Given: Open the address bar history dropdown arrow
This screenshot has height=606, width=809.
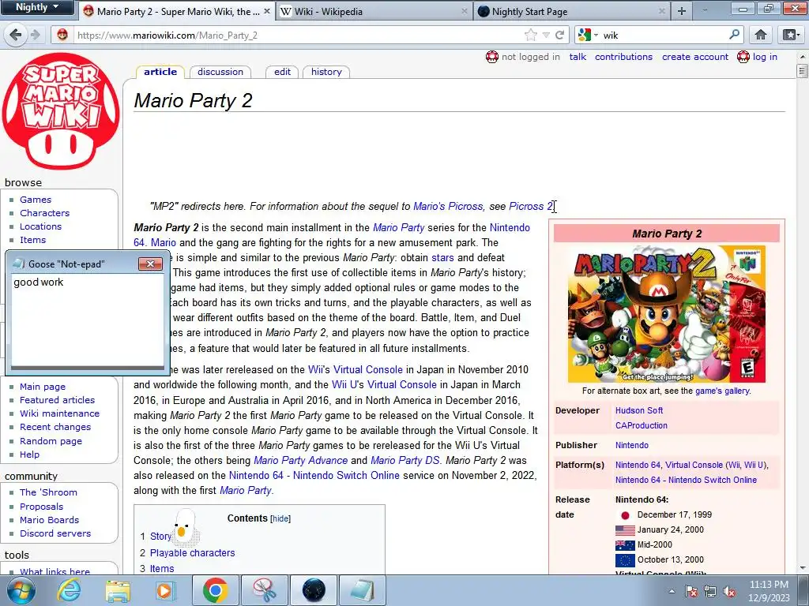Looking at the screenshot, I should coord(546,35).
